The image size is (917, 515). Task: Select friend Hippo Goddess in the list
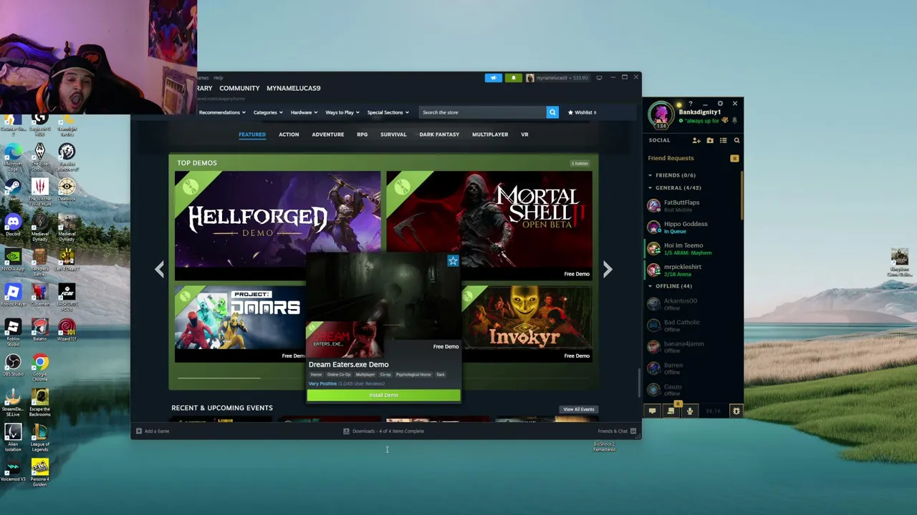(x=693, y=227)
